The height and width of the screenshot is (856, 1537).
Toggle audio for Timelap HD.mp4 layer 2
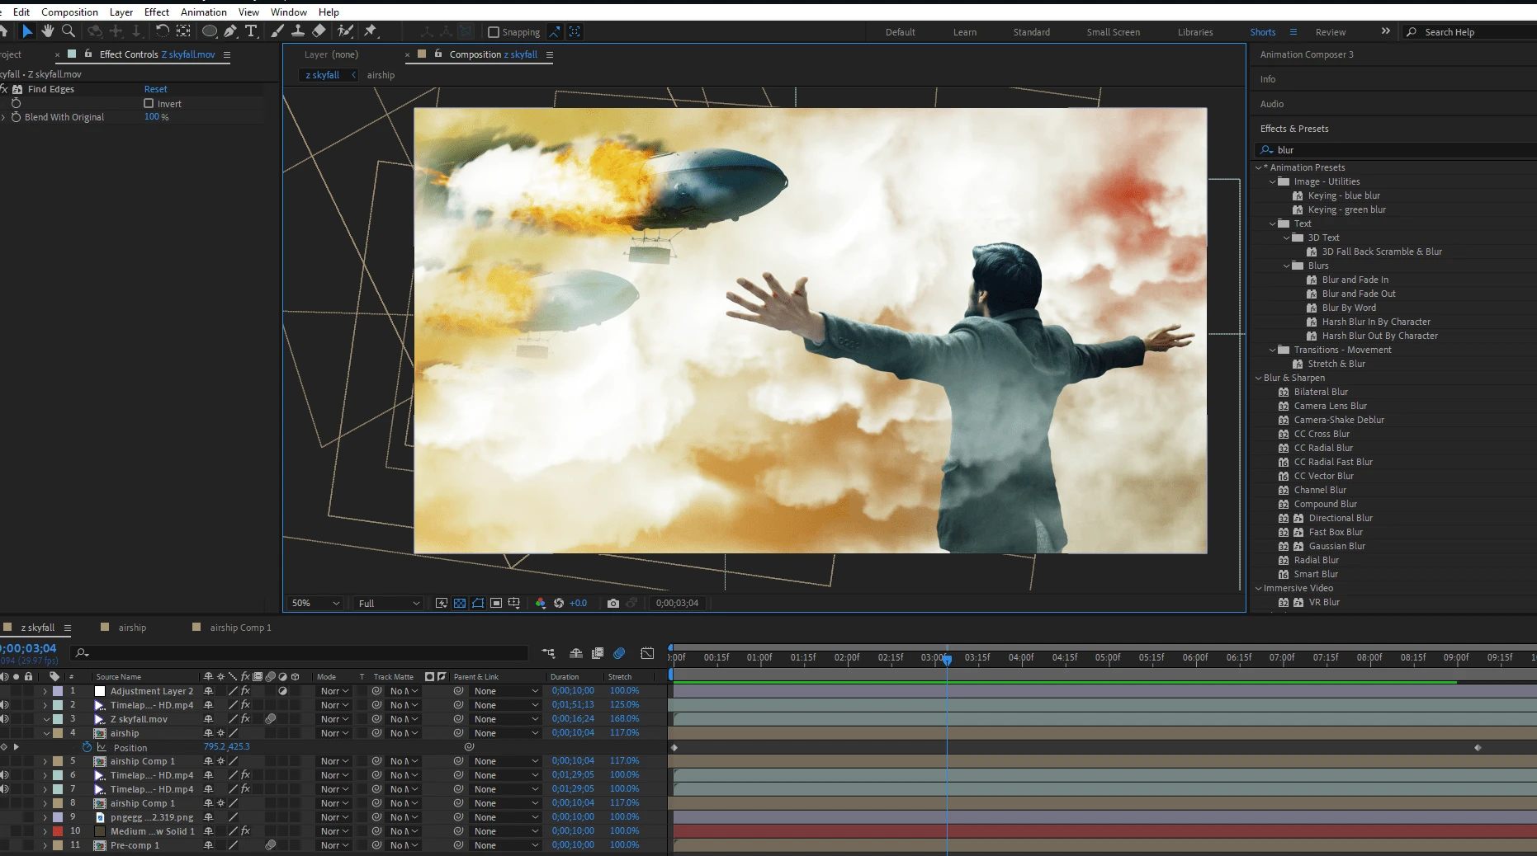point(4,705)
